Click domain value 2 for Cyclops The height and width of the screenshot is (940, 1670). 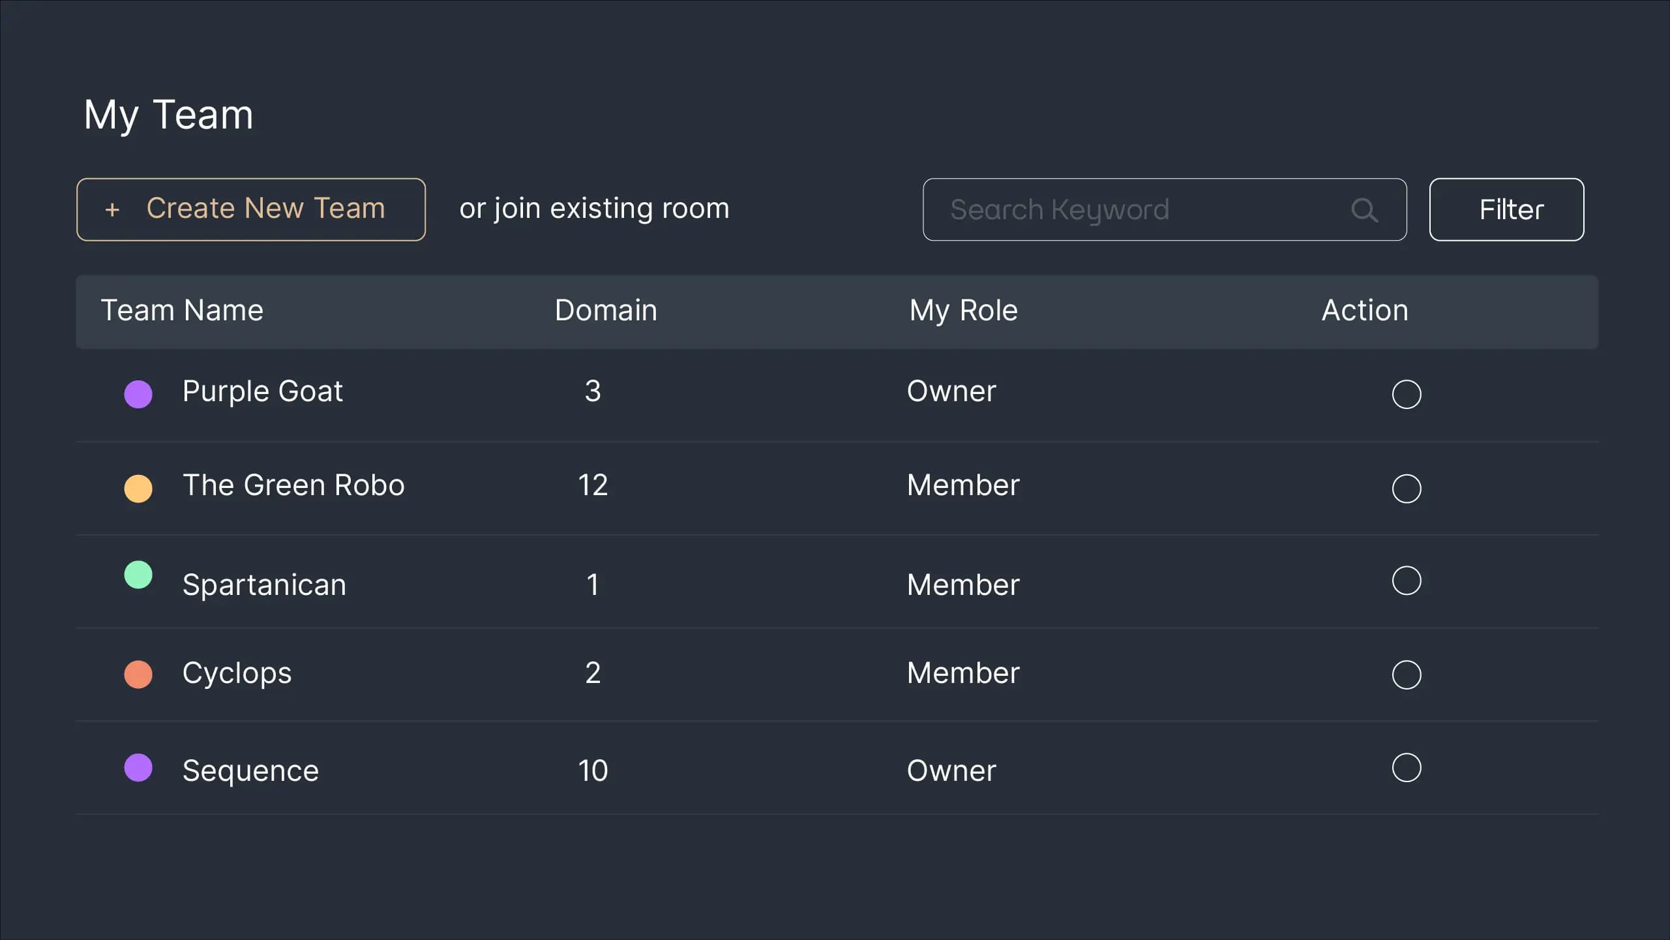coord(593,673)
